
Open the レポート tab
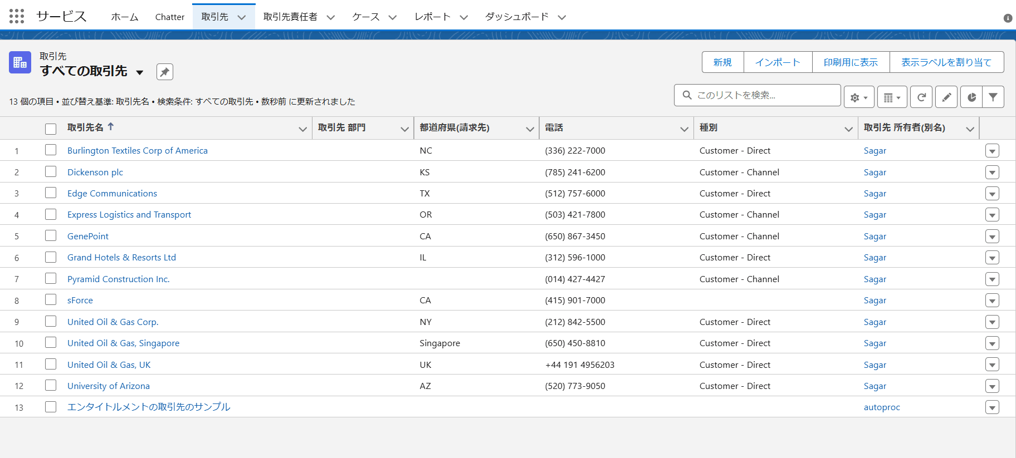[433, 17]
